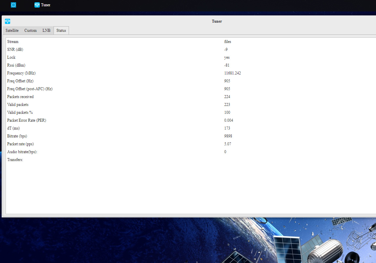Click the Packet Error Rate (PER) row
Image resolution: width=376 pixels, height=263 pixels.
(191, 120)
